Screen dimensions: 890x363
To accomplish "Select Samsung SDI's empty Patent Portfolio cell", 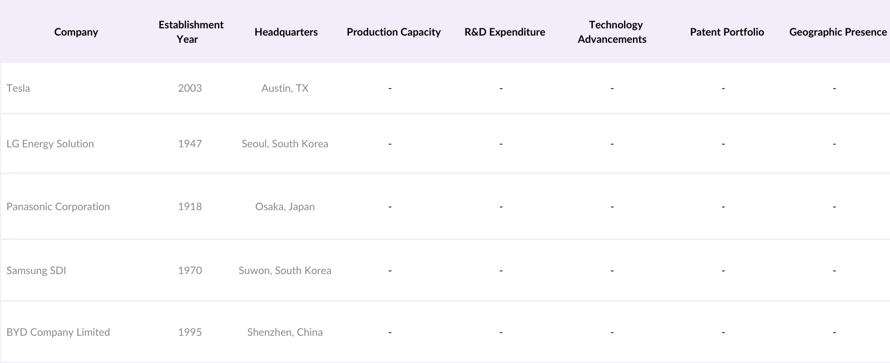I will point(723,270).
